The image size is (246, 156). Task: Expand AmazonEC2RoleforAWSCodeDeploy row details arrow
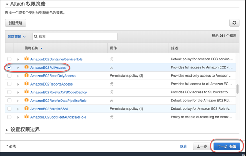(18, 92)
